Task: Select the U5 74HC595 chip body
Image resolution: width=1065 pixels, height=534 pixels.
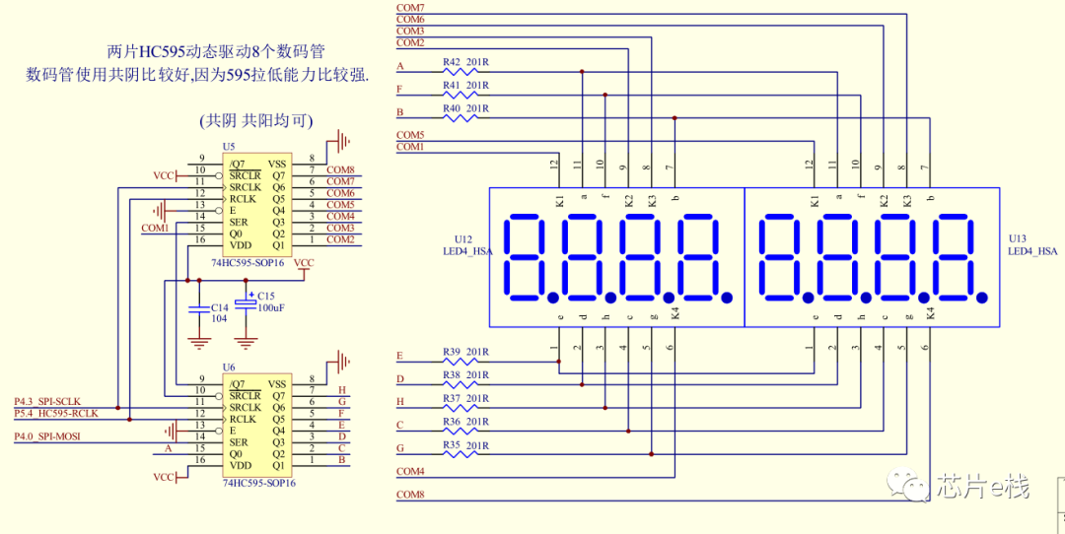Action: [x=258, y=204]
